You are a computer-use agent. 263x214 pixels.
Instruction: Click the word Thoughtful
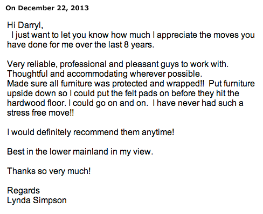click(x=27, y=74)
